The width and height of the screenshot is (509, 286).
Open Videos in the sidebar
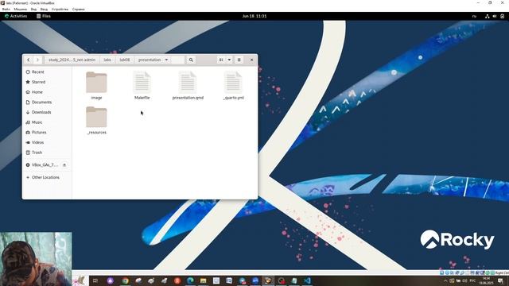(47, 142)
